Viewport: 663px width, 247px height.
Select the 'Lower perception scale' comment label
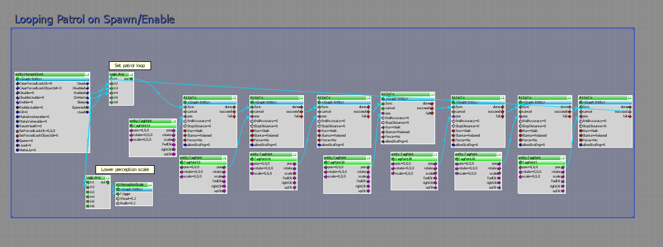click(125, 169)
